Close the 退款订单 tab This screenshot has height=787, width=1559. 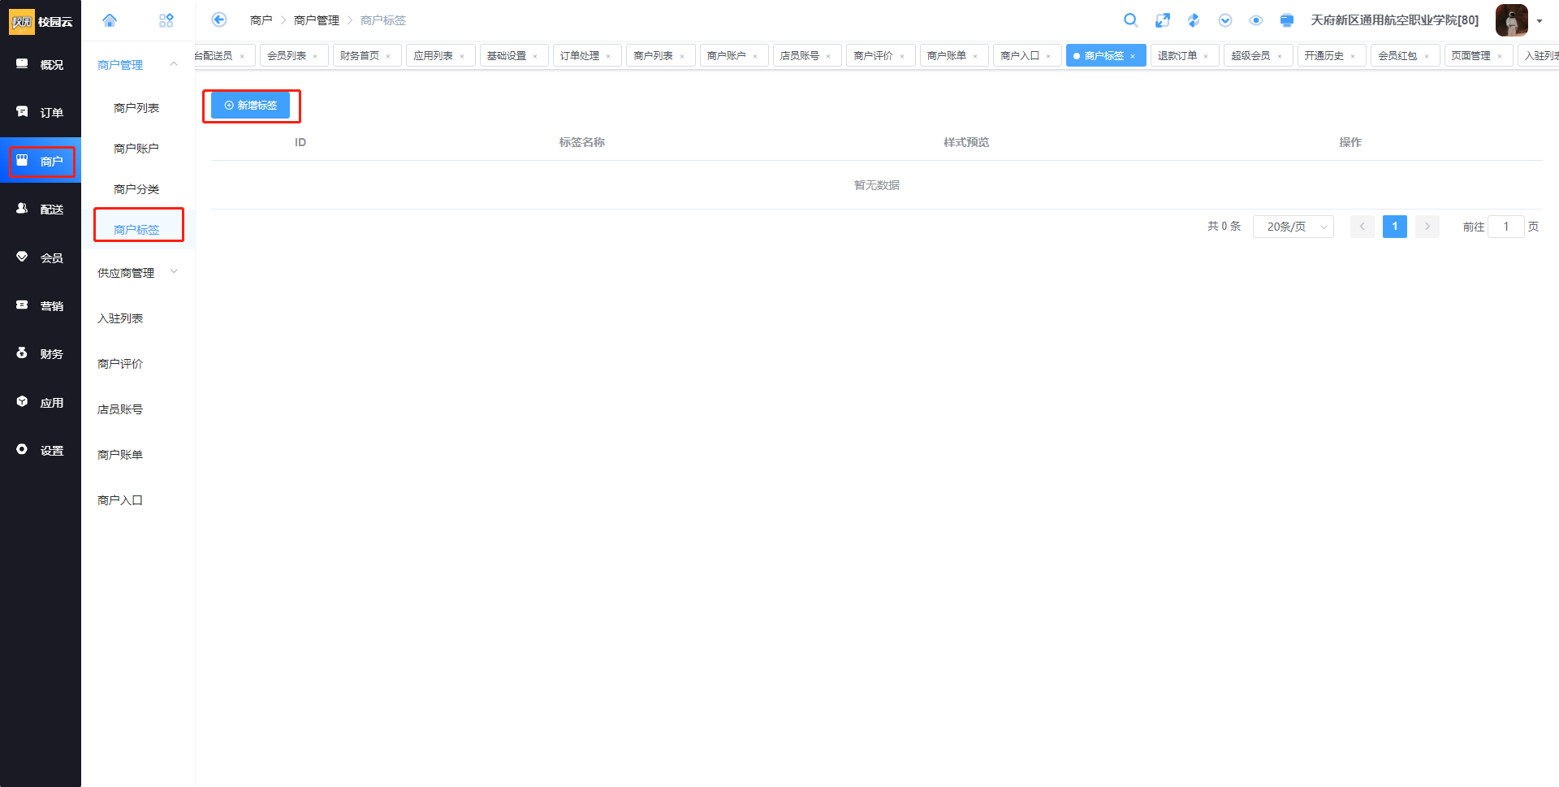click(1206, 56)
